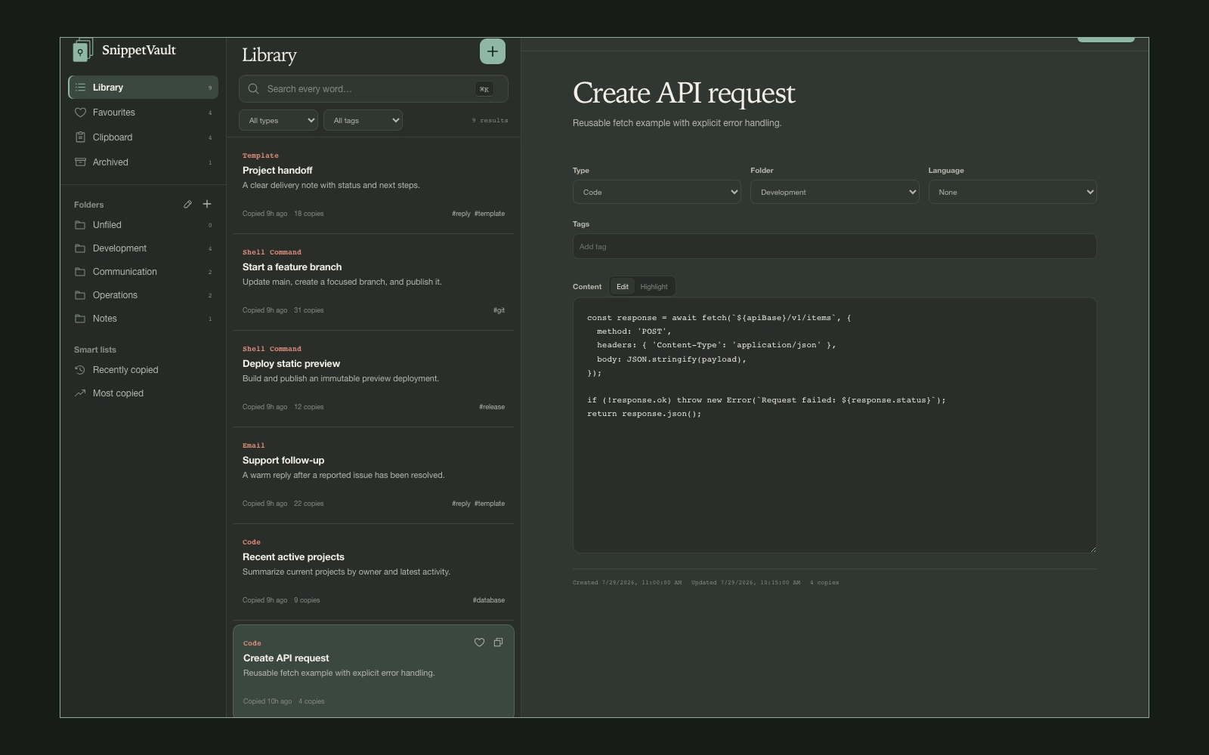Click inside the code content editor
Screen dimensions: 1209x755
[x=835, y=425]
